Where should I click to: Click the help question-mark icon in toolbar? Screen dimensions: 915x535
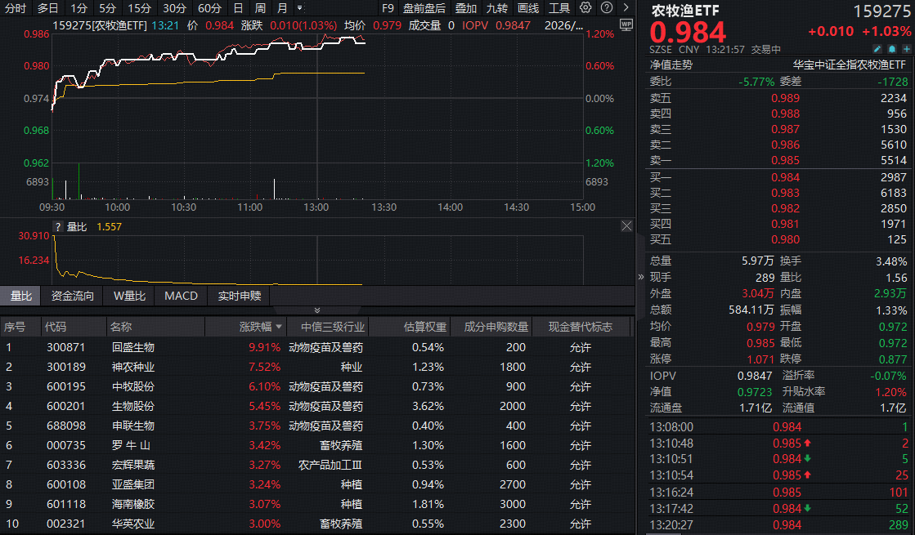[x=606, y=7]
